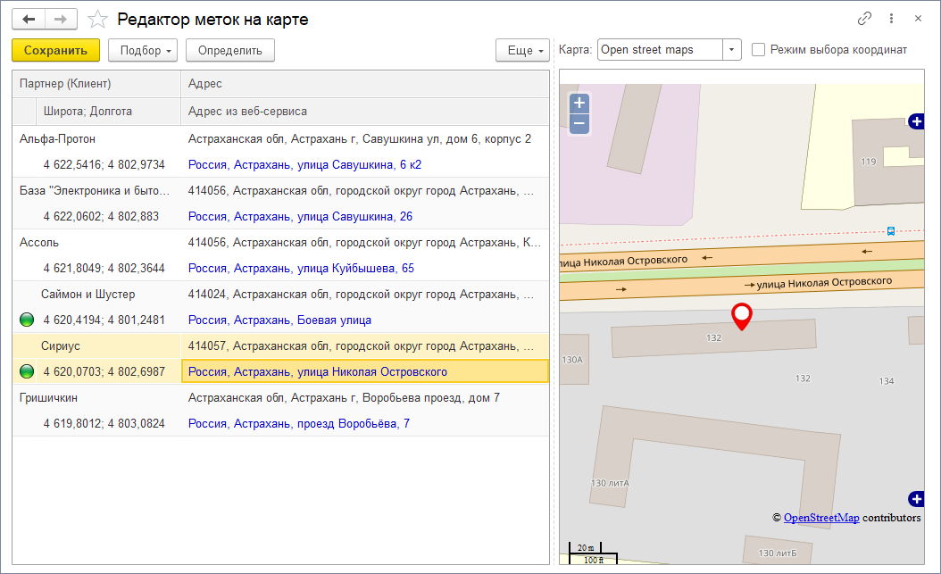This screenshot has height=574, width=941.
Task: Click the red location marker on map
Action: [x=741, y=316]
